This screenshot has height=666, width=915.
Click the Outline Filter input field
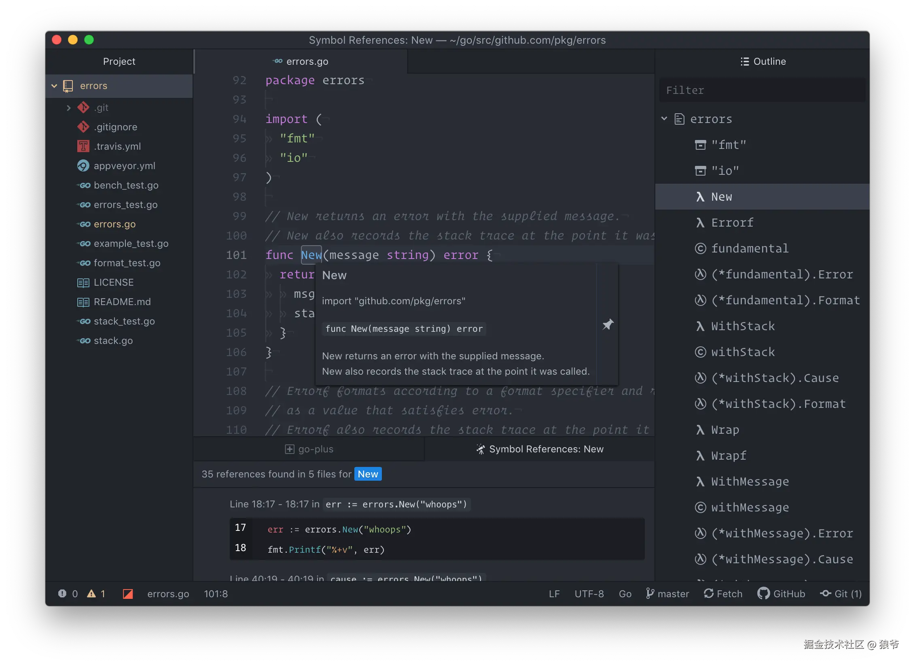coord(762,90)
